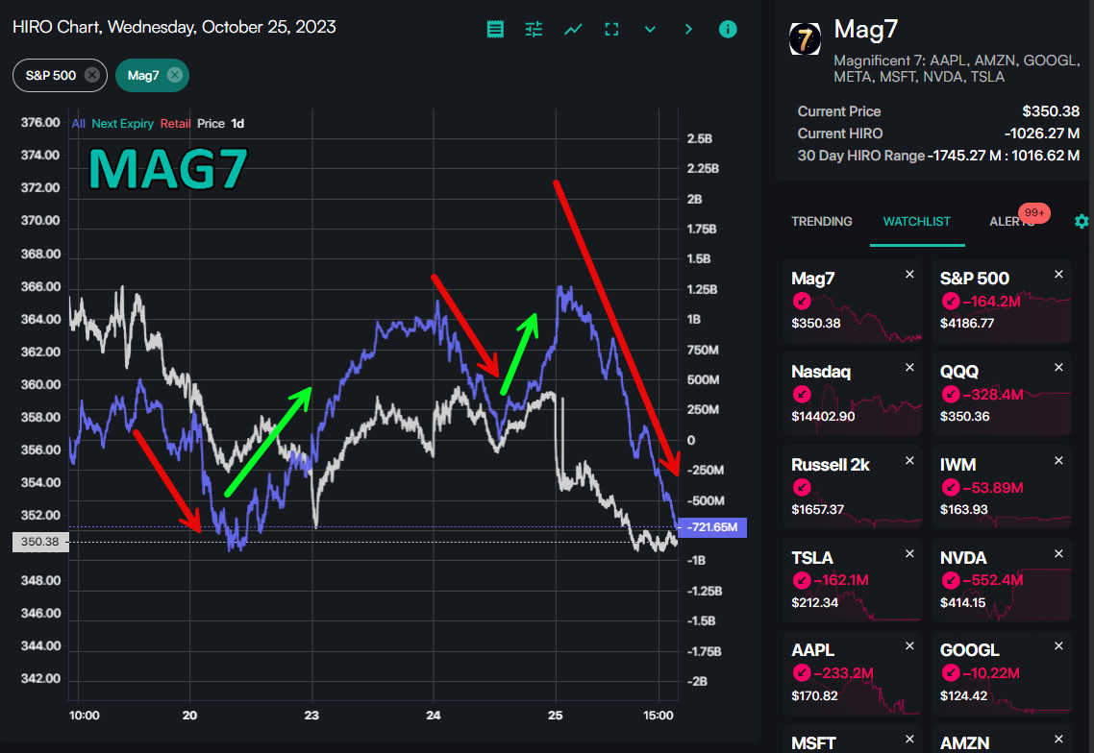Remove the Mag7 chip
Image resolution: width=1094 pixels, height=753 pixels.
175,75
